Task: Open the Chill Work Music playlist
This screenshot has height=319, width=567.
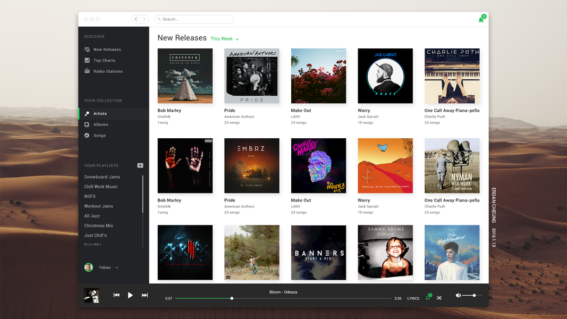Action: (101, 187)
